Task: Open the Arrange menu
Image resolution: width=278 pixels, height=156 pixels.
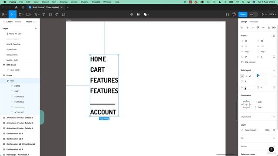Action: (63, 2)
